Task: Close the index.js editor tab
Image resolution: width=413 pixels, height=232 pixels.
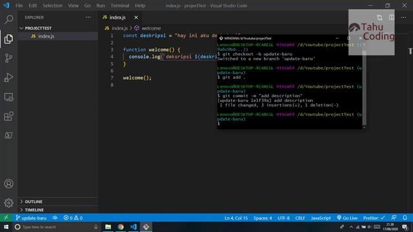Action: point(136,17)
